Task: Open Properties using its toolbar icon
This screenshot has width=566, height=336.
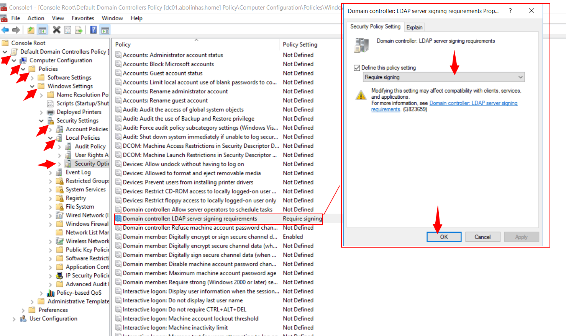Action: click(68, 30)
